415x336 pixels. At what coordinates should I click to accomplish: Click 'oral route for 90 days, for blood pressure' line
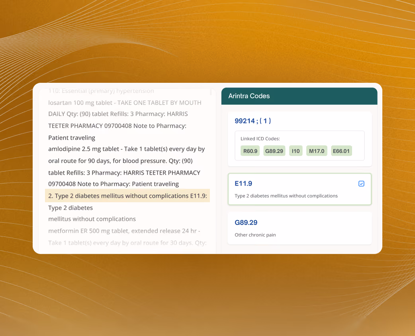pyautogui.click(x=120, y=161)
